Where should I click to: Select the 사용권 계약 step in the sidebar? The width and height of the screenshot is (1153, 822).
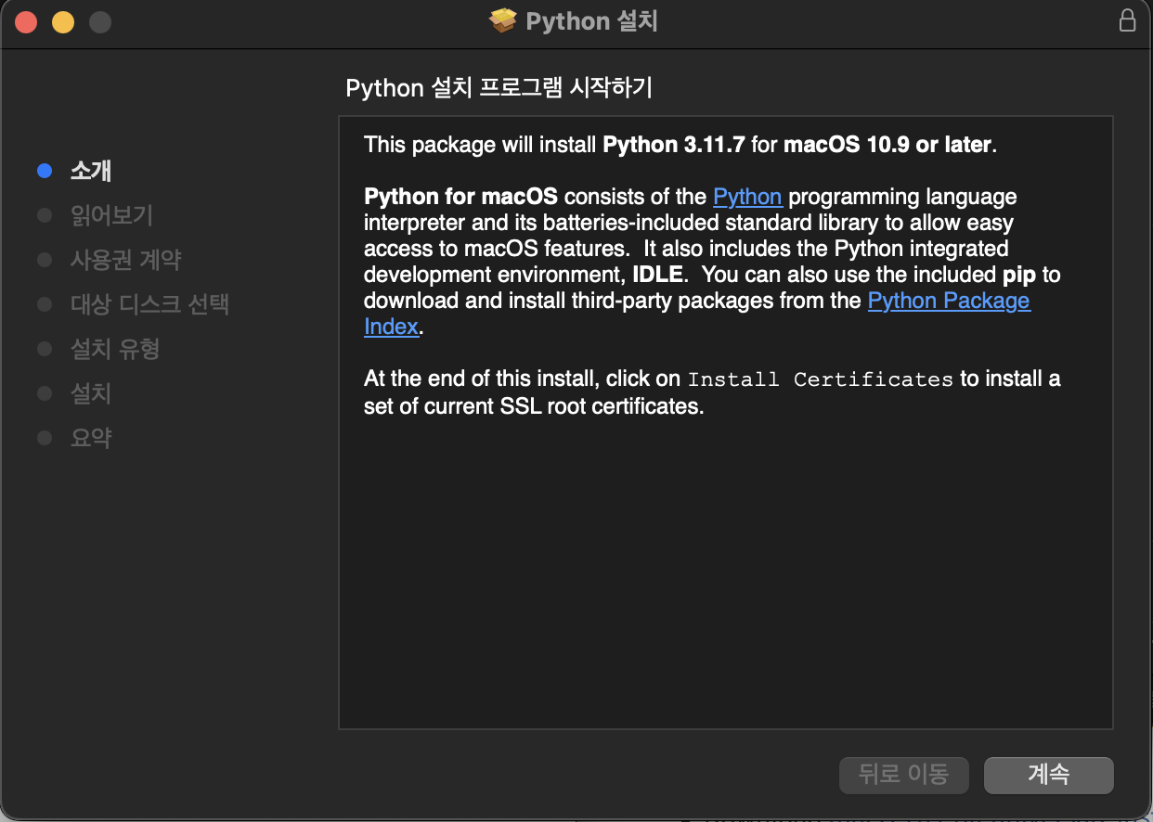click(x=125, y=260)
